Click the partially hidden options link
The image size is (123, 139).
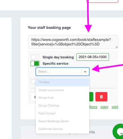tap(93, 107)
